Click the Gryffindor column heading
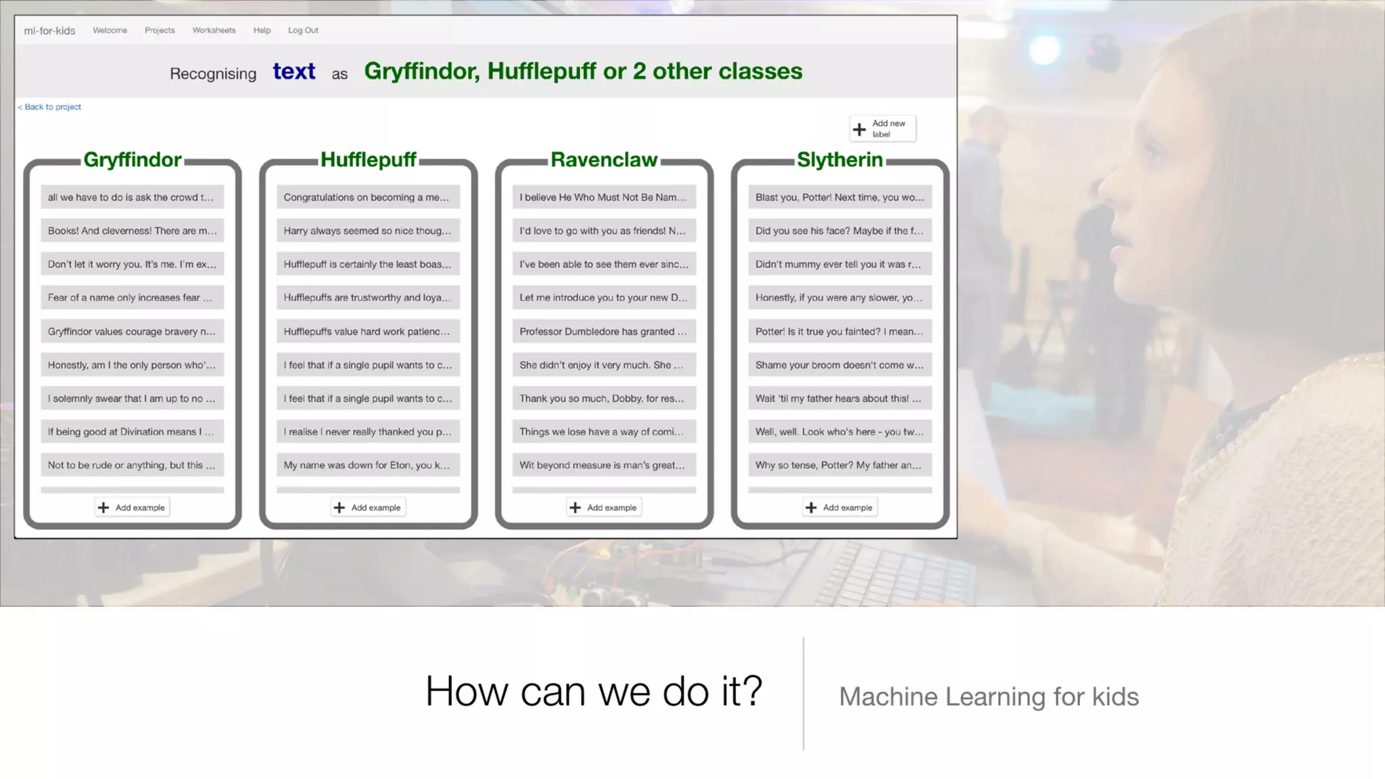The width and height of the screenshot is (1385, 779). pyautogui.click(x=133, y=160)
